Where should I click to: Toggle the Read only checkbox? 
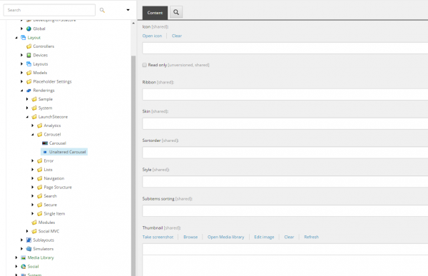[x=144, y=65]
